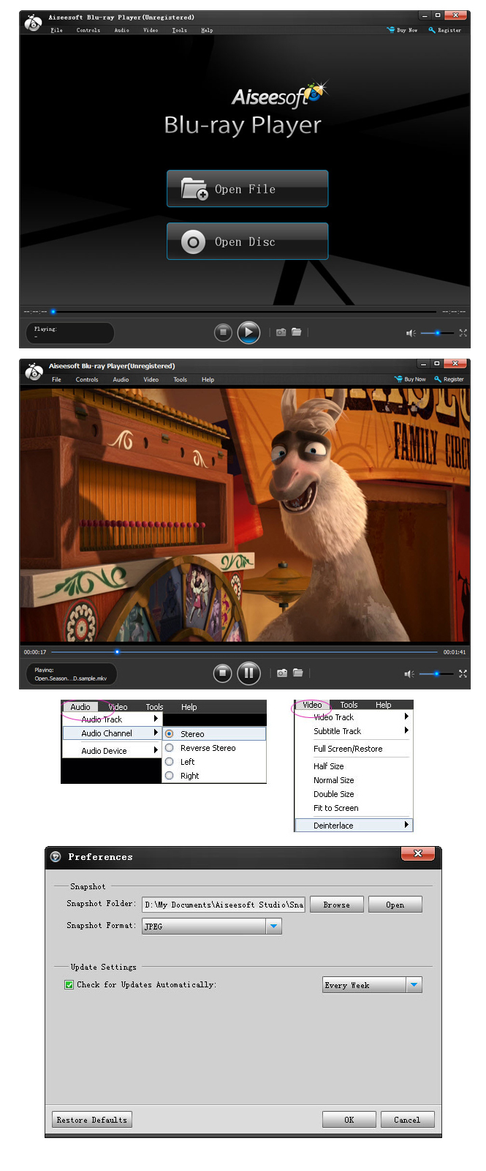Screen dimensions: 486x1171
Task: Expand Subtitle Track submenu
Action: tap(354, 731)
